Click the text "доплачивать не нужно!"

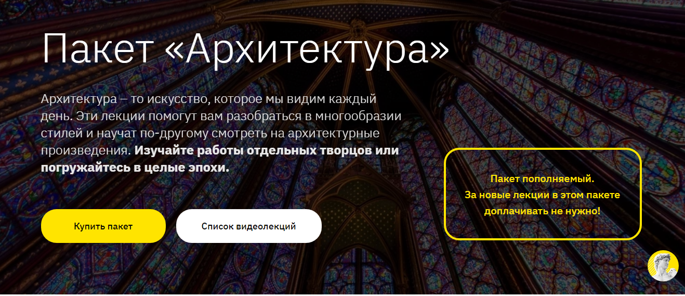click(x=543, y=212)
